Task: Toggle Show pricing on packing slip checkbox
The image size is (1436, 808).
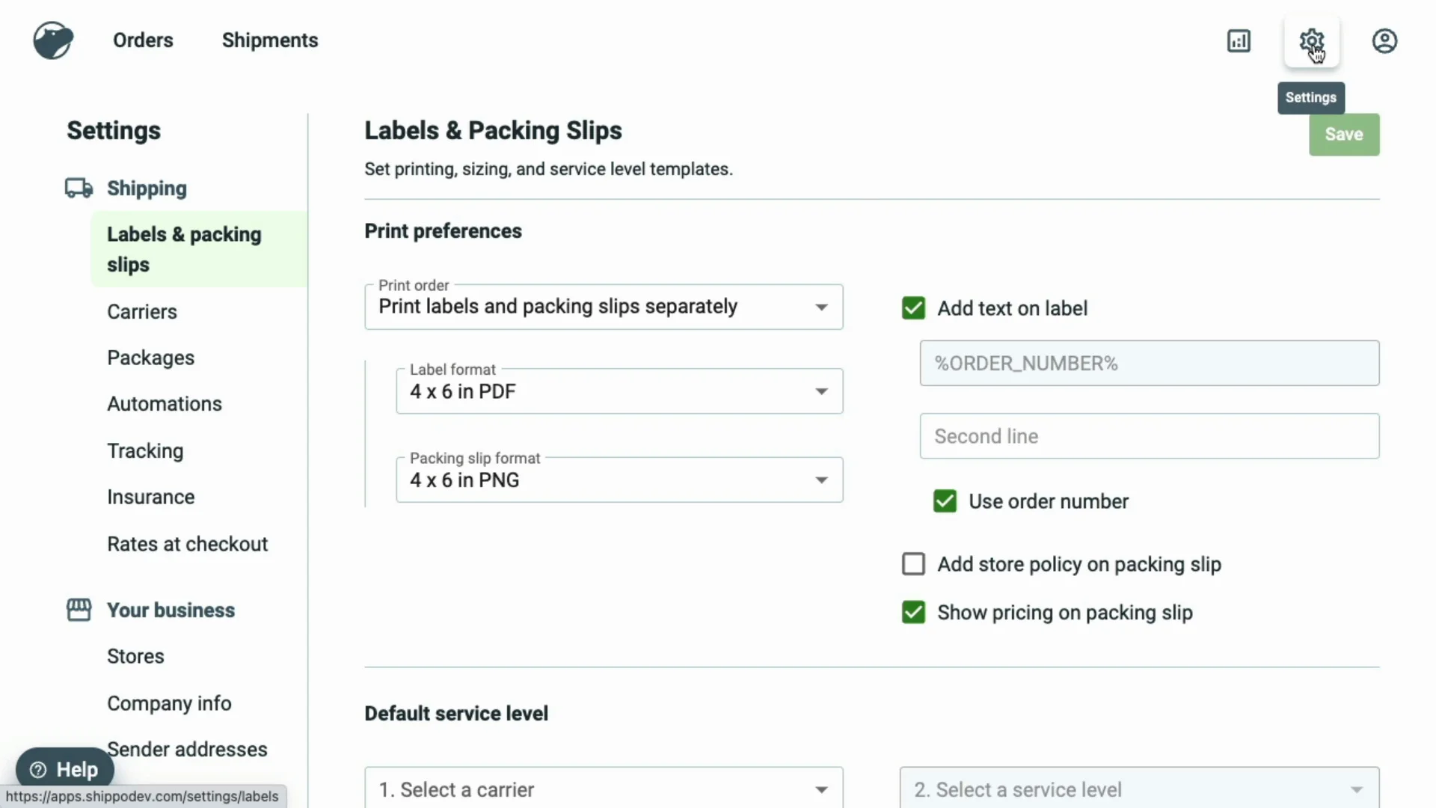Action: [x=912, y=612]
